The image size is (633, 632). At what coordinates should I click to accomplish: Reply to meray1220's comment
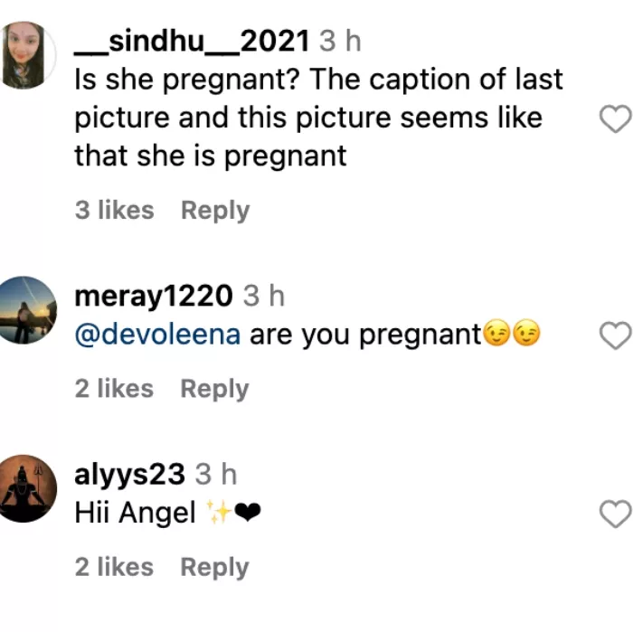coord(215,389)
